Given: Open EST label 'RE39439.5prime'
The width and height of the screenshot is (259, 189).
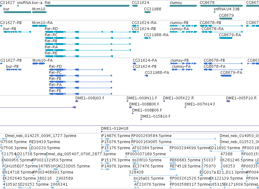Looking at the screenshot, I should (44, 142).
